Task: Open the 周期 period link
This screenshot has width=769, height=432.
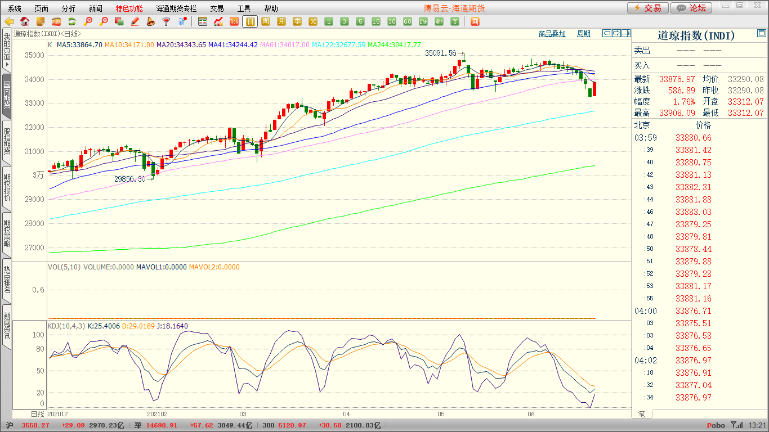Action: 584,34
